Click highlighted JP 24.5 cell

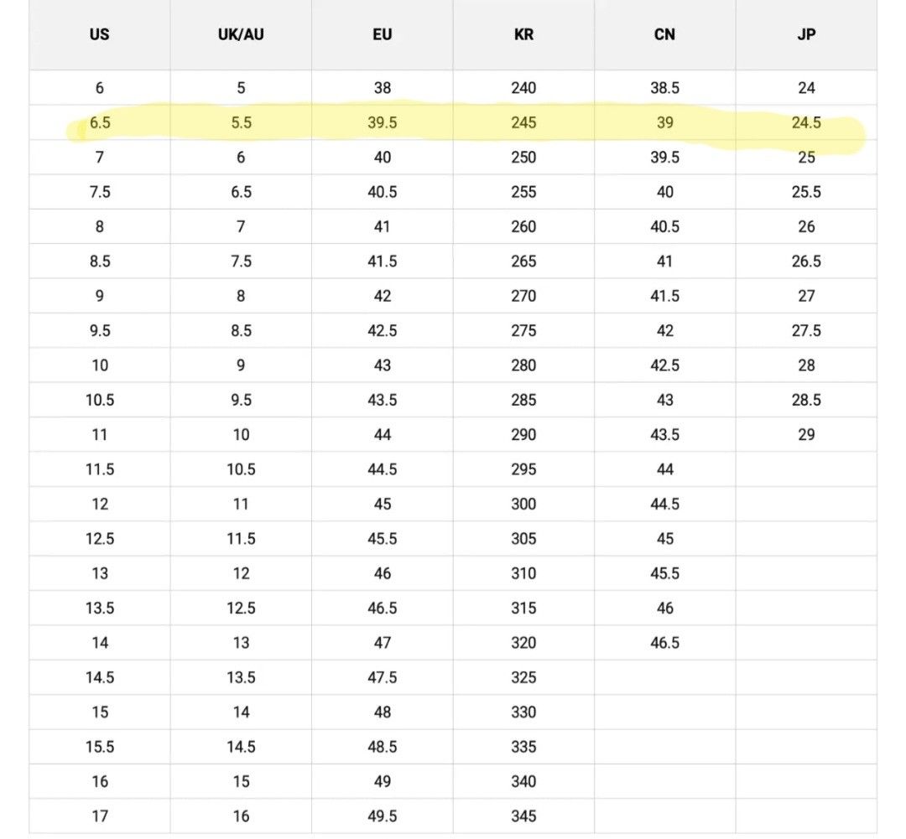coord(806,123)
